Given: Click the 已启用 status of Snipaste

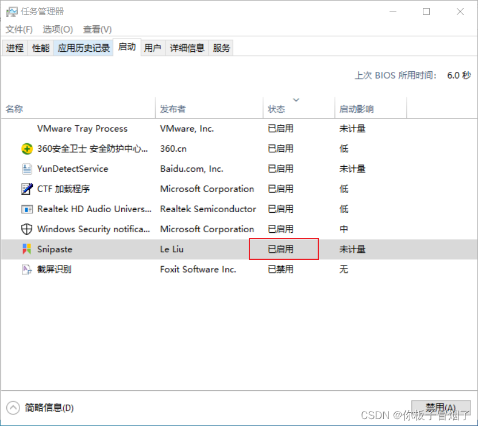Looking at the screenshot, I should pos(280,250).
